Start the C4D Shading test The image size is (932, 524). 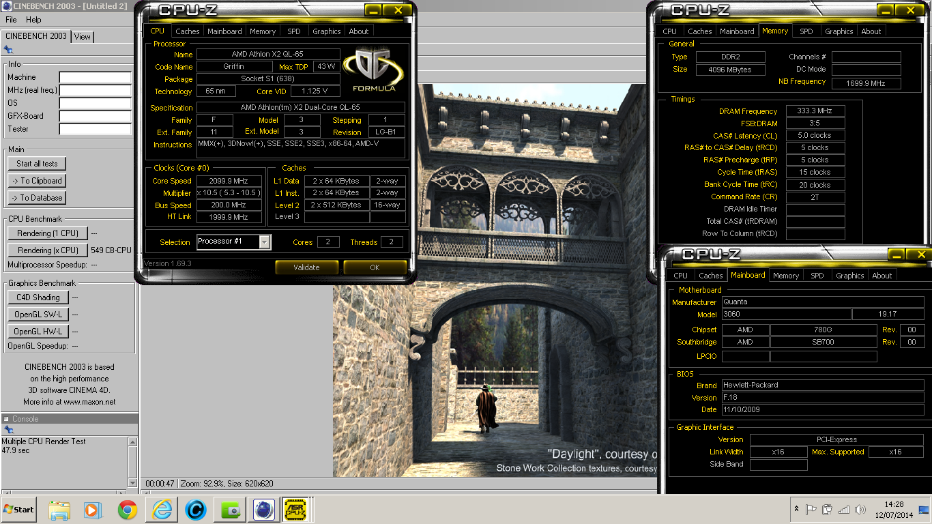38,297
